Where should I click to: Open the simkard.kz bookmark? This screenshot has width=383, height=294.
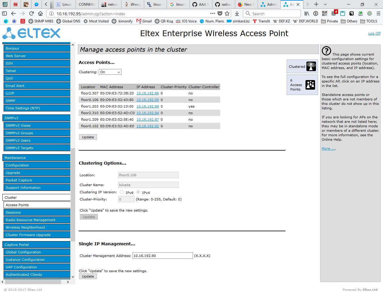click(x=238, y=21)
